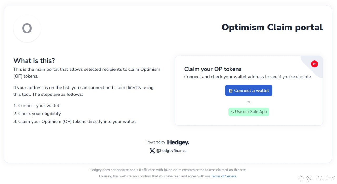Click the What is this? heading
Screen dimensions: 337x184
[x=34, y=60]
